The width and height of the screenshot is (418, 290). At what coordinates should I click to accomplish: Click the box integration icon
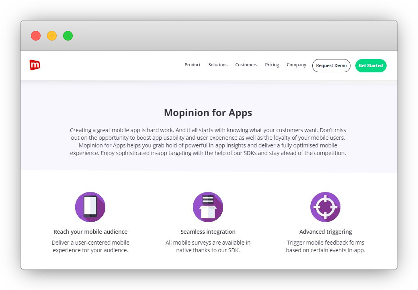pyautogui.click(x=208, y=207)
